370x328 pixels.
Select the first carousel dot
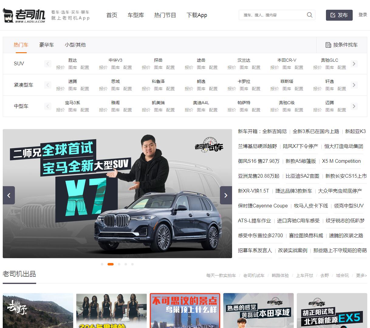pos(102,264)
